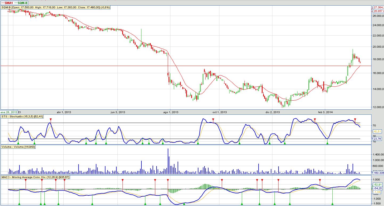Click the rightmost green buy marker in MACD panel

(333, 204)
